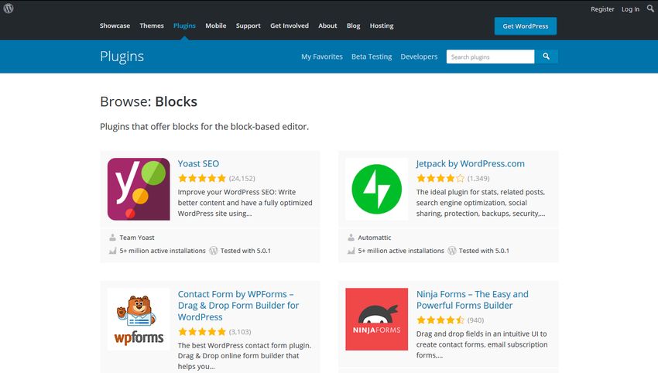Open the About menu item

327,26
